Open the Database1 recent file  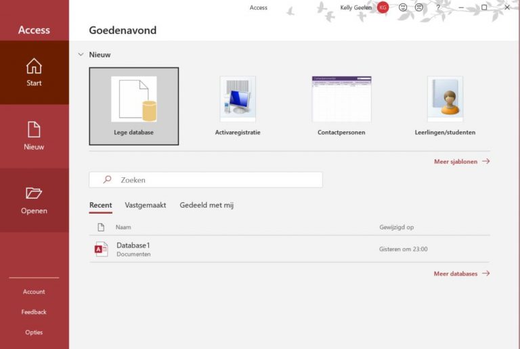[x=290, y=249]
